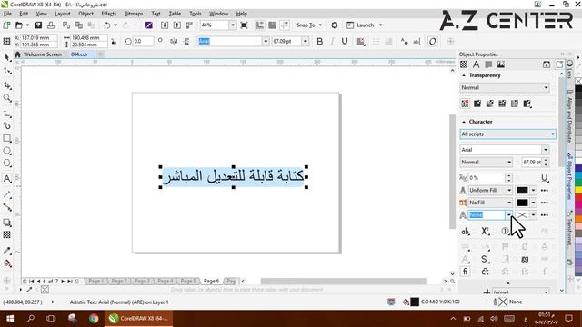Open Snap To dropdown
Screen dimensions: 582x327
(320, 25)
